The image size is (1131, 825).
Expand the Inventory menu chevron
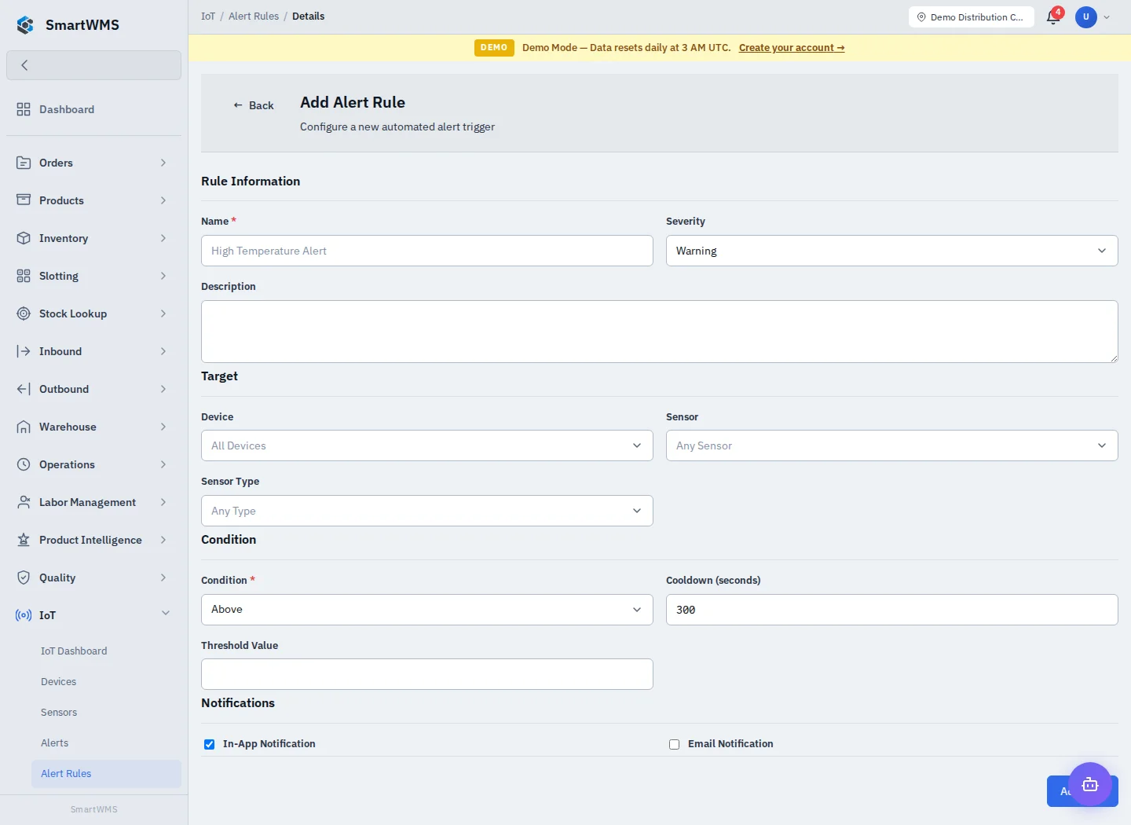163,238
